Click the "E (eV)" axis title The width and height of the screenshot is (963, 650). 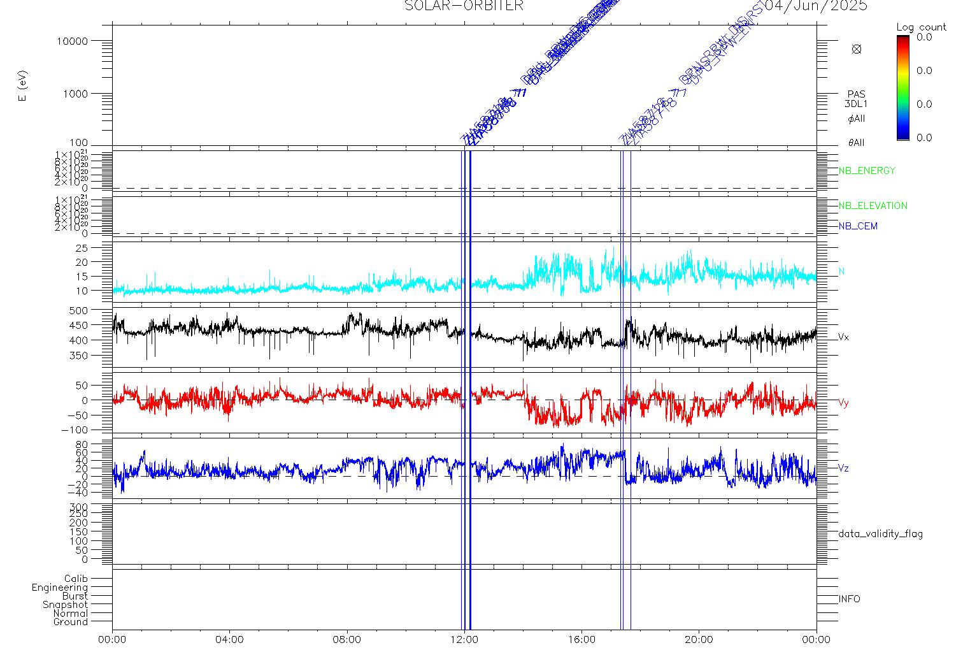click(x=24, y=86)
